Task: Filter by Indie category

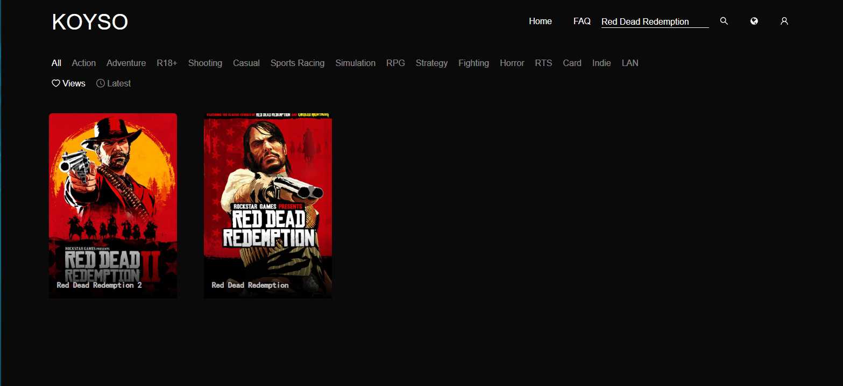Action: pyautogui.click(x=601, y=63)
